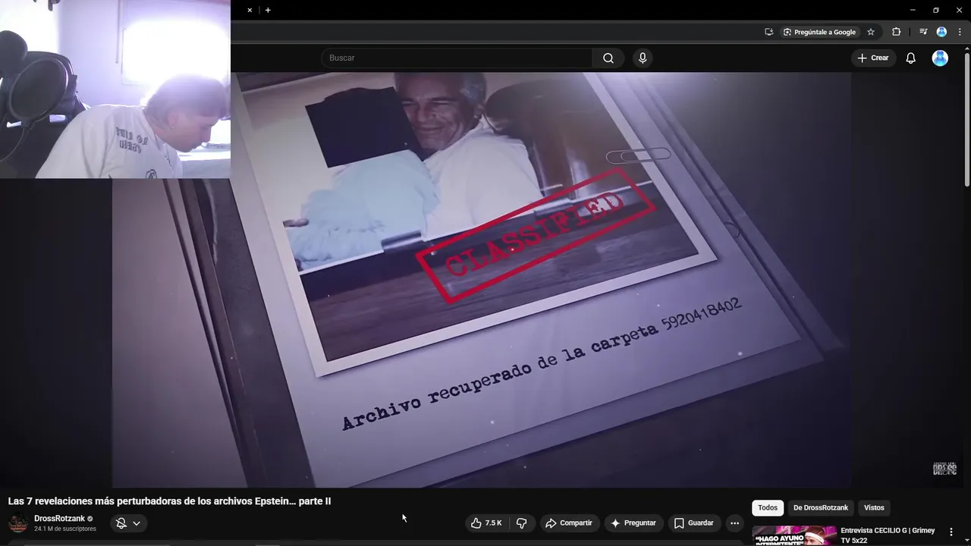
Task: Click the video title text
Action: [169, 501]
